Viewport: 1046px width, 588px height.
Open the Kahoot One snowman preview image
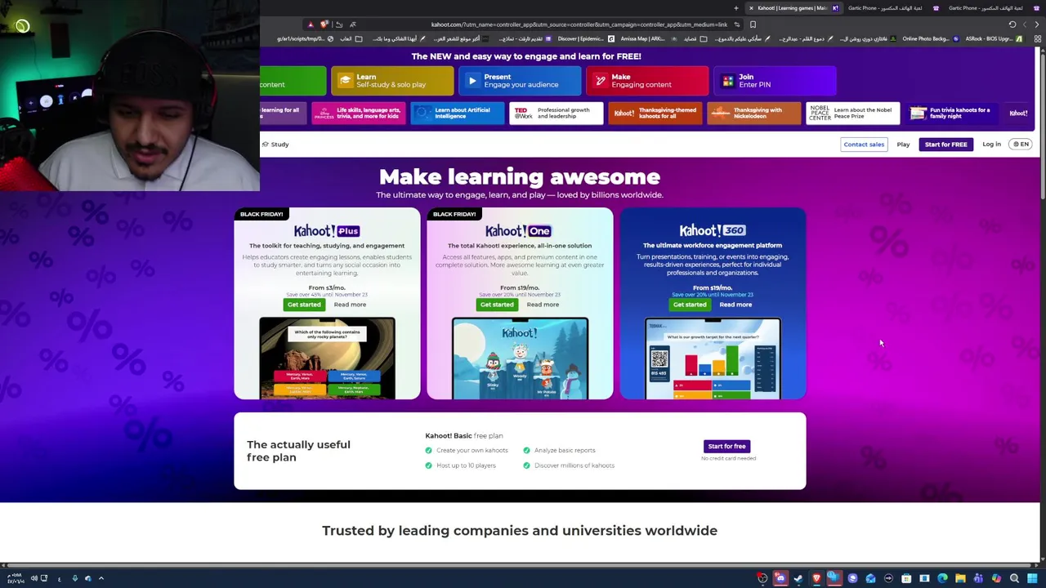tap(520, 359)
